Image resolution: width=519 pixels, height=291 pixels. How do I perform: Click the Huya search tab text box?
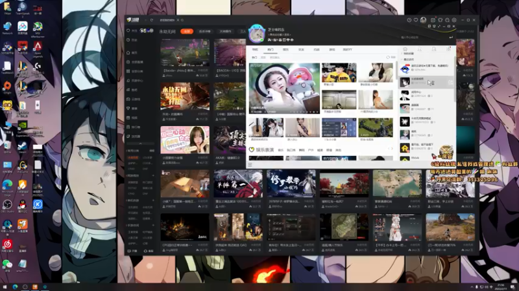tap(167, 20)
